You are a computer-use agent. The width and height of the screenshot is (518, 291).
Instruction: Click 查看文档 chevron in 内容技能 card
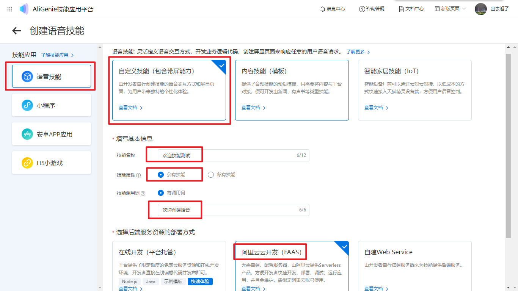[x=264, y=108]
